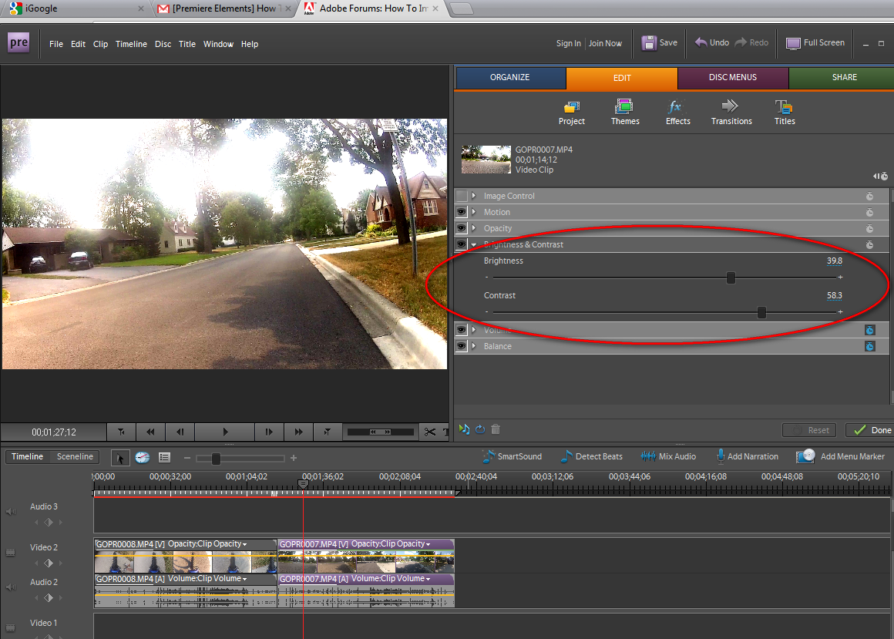This screenshot has height=639, width=894.
Task: Click the Save button
Action: [x=660, y=43]
